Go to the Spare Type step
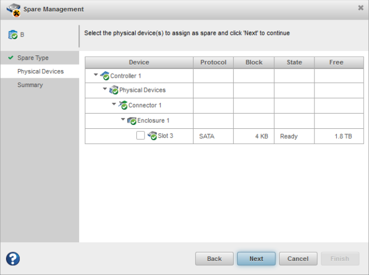 pos(33,58)
